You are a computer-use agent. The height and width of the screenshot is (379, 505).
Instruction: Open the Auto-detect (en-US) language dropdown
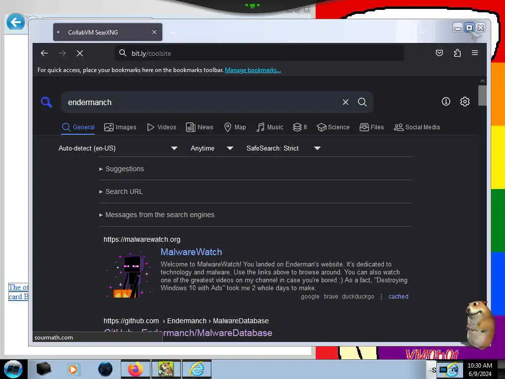(x=118, y=148)
